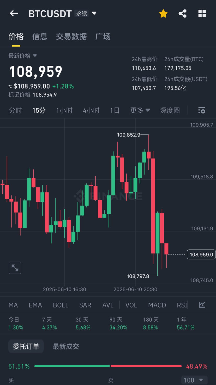Image resolution: width=216 pixels, height=385 pixels.
Task: Tap the large last price 108,959
Action: 36,72
